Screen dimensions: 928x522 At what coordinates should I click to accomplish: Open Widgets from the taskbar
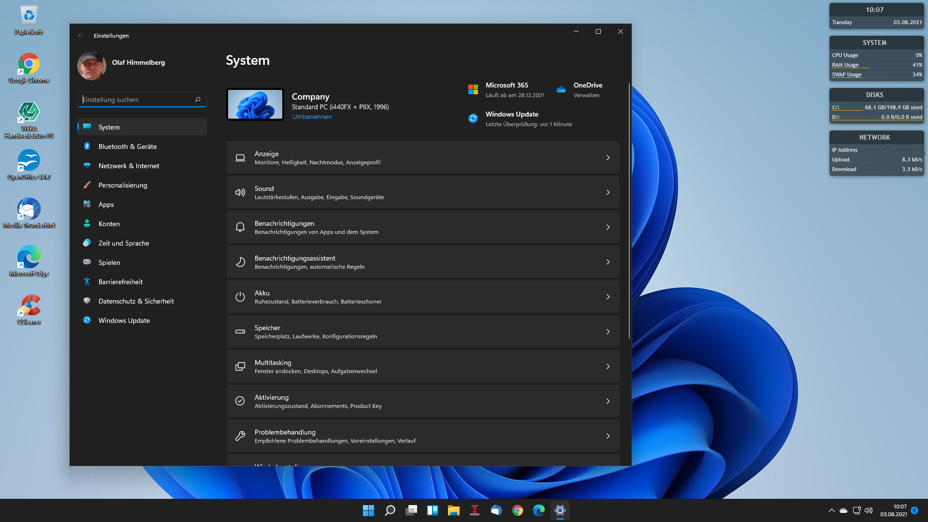[432, 510]
